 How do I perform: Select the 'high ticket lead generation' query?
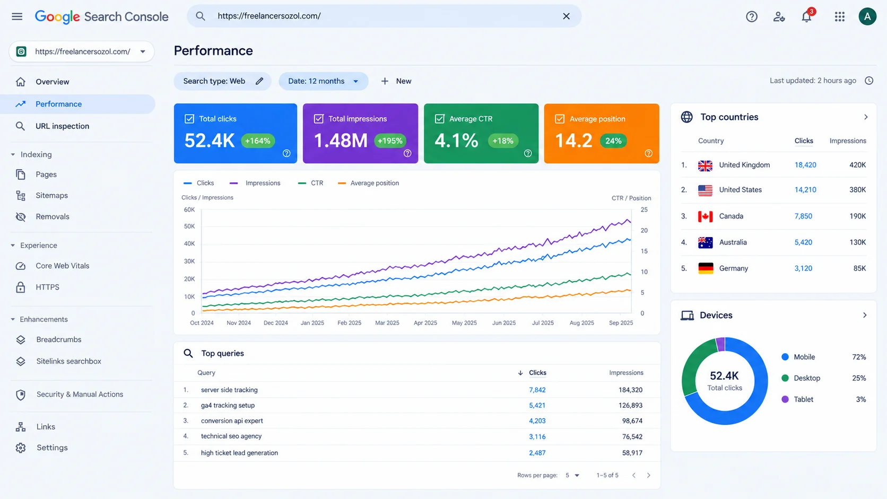pyautogui.click(x=239, y=453)
